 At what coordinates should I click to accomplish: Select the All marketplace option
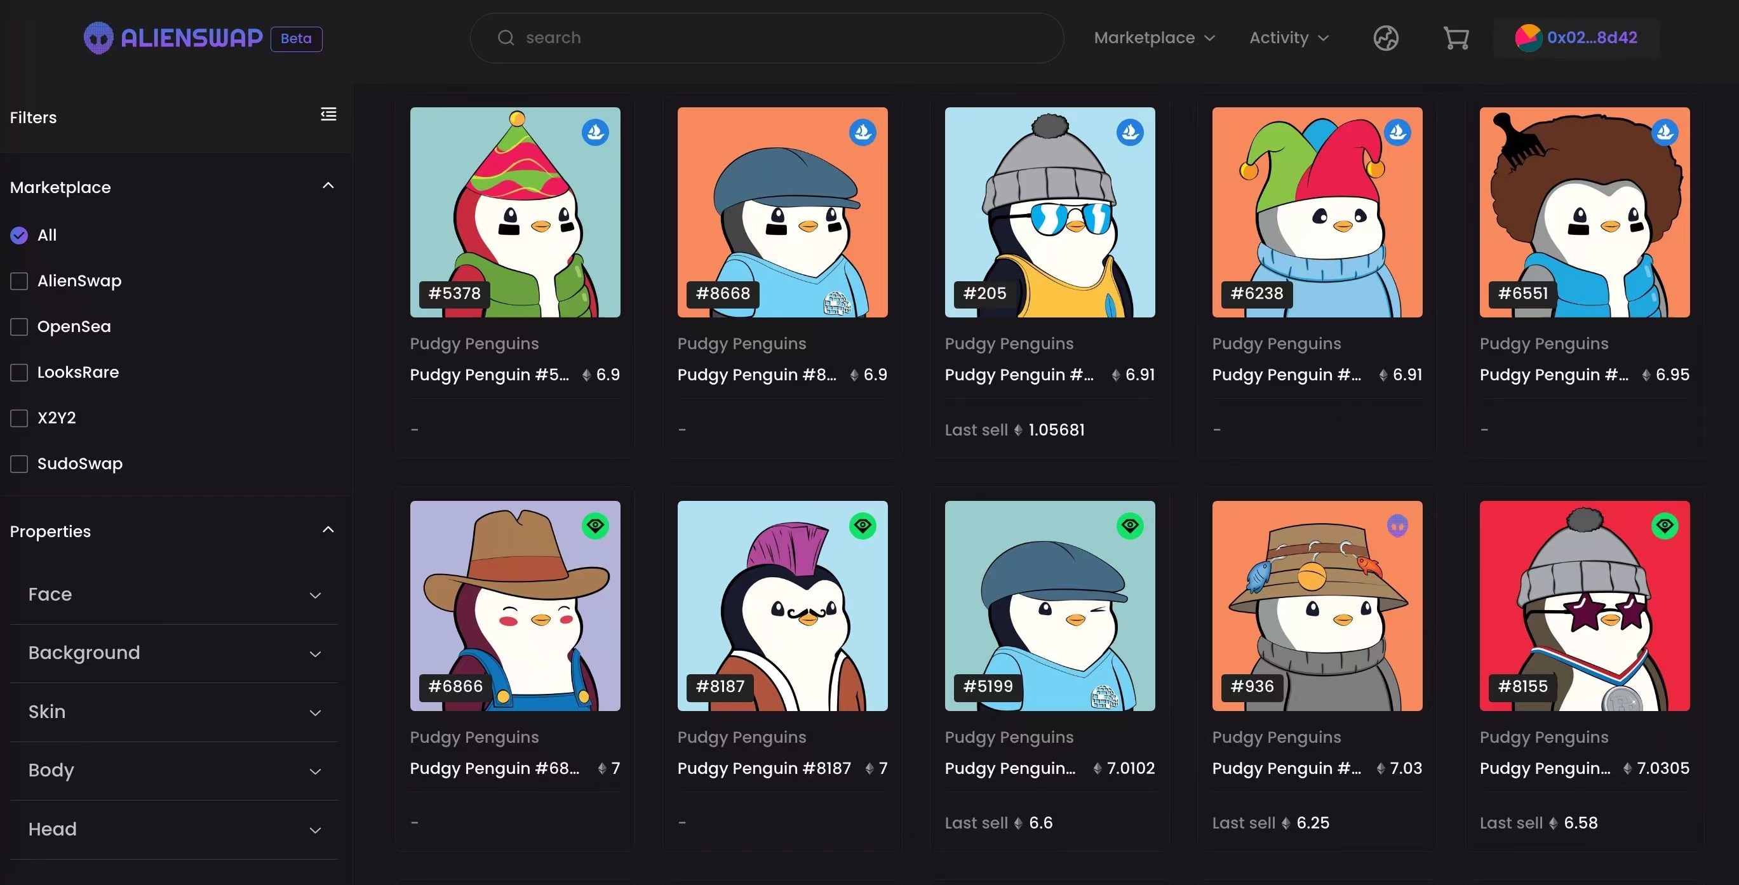19,236
